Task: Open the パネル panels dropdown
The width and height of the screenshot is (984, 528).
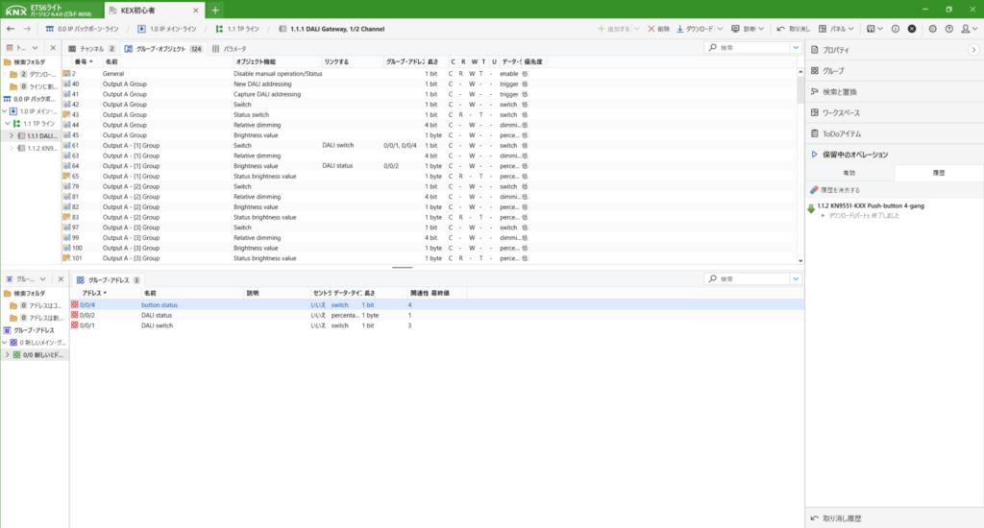Action: 836,30
